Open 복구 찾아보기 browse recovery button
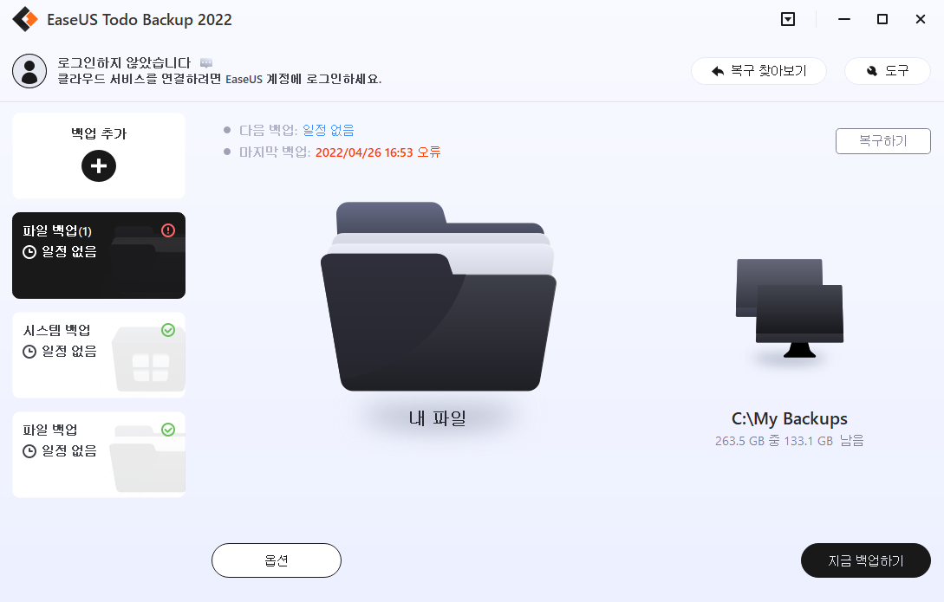The image size is (944, 602). click(x=758, y=71)
